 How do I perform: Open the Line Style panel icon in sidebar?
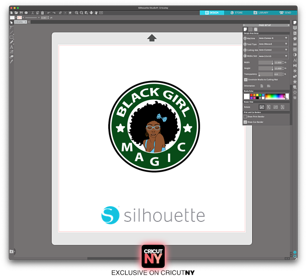point(294,44)
